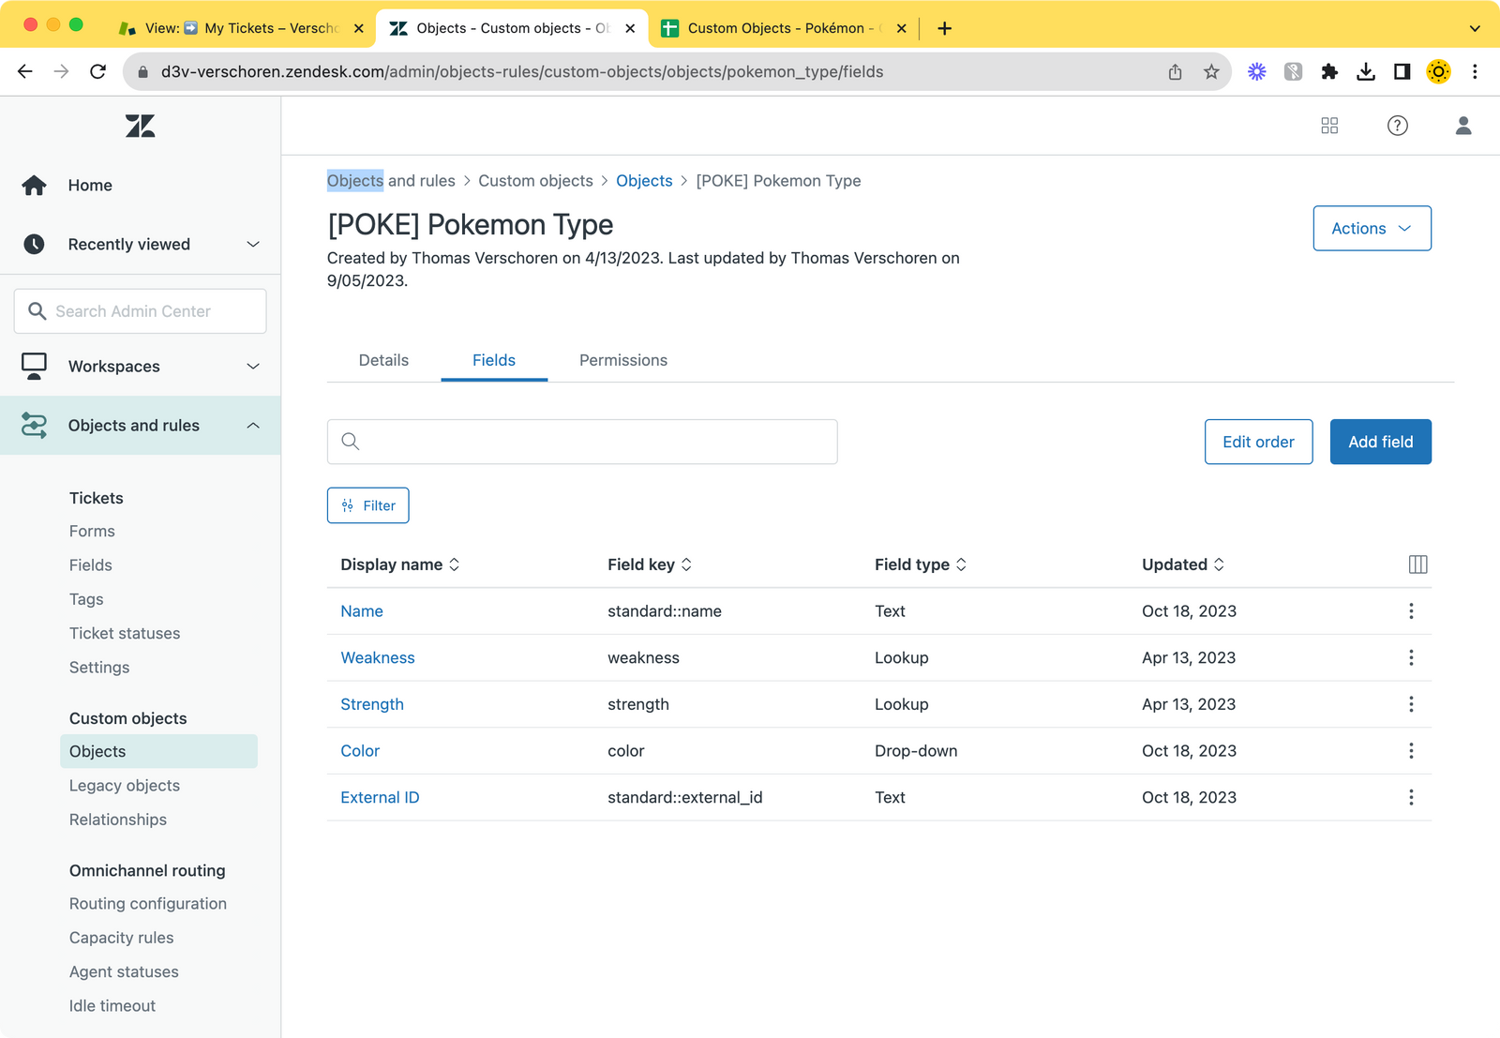Viewport: 1500px width, 1038px height.
Task: Open the overflow menu for External ID row
Action: tap(1411, 797)
